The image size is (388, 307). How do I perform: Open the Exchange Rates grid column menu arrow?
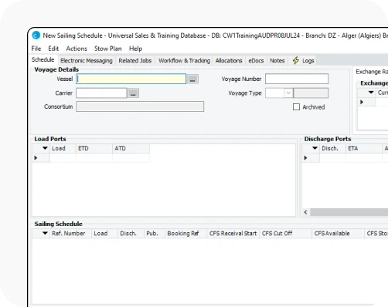click(x=371, y=93)
